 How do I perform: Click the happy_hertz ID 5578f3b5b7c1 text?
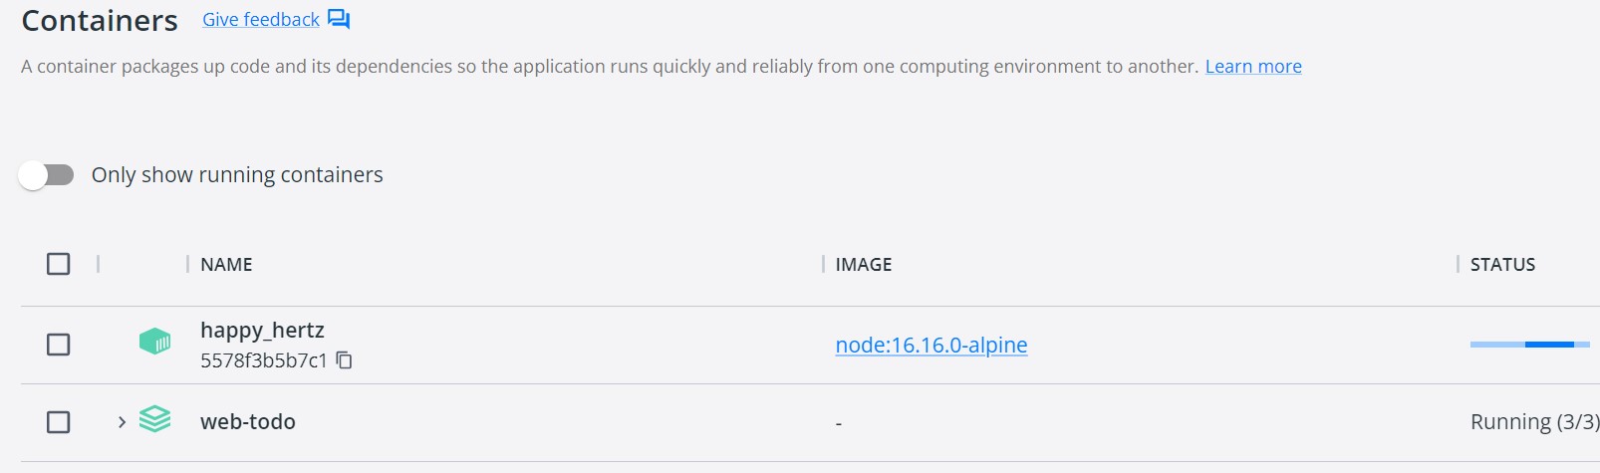pos(264,360)
